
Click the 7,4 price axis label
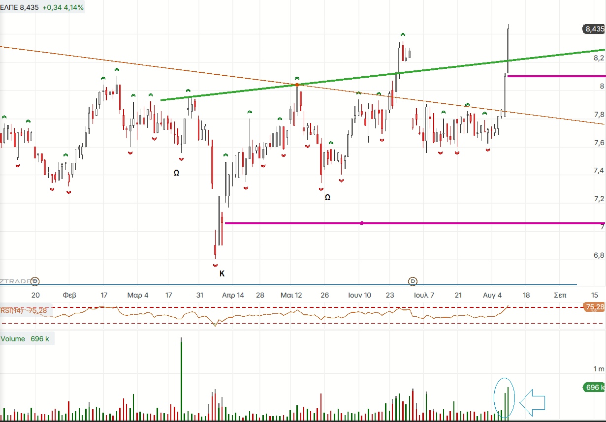click(598, 171)
